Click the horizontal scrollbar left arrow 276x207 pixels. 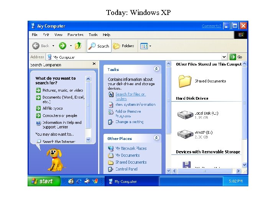(174, 171)
